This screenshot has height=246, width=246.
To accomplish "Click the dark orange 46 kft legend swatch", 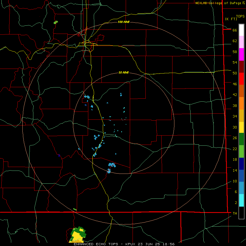I will point(241,91).
